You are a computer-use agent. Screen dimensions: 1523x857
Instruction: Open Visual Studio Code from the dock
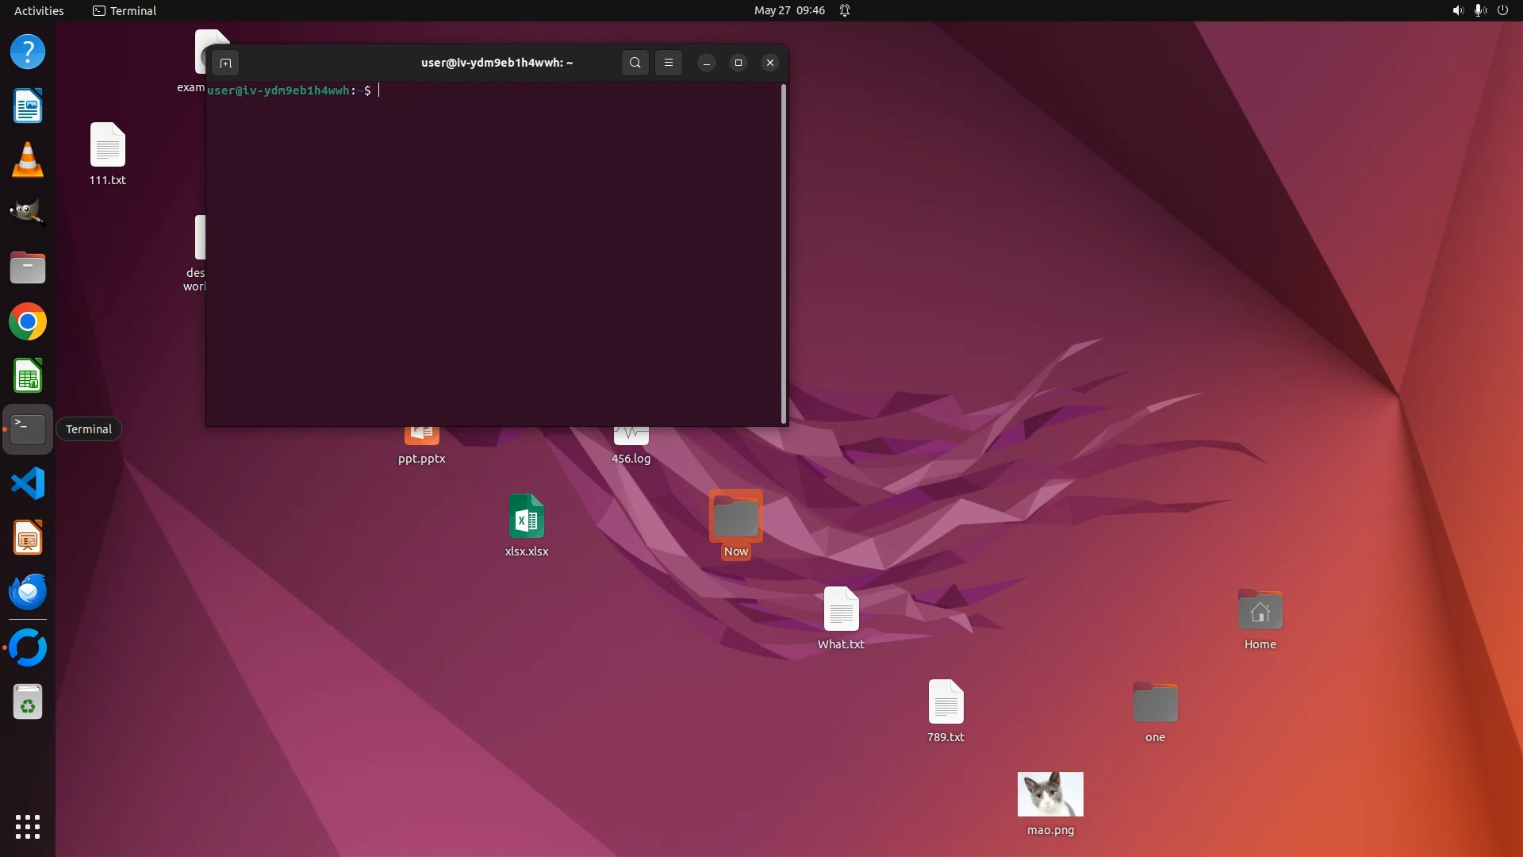[x=28, y=483]
